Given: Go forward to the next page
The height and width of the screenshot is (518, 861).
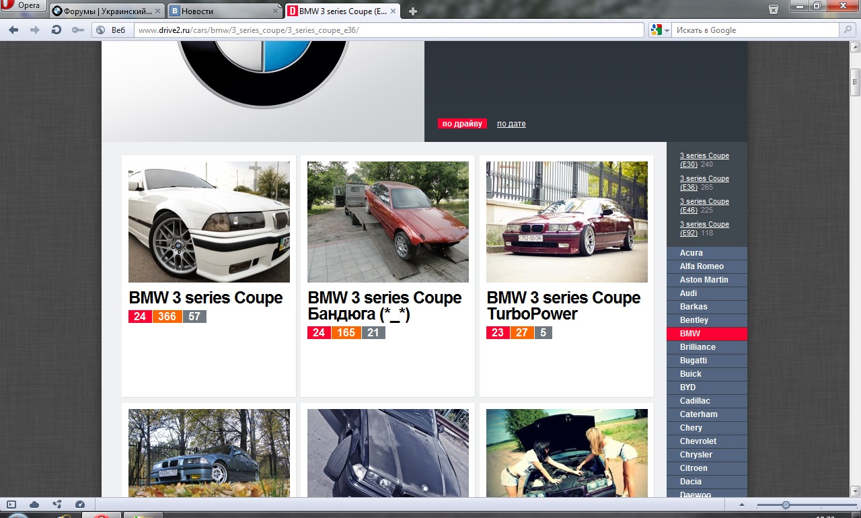Looking at the screenshot, I should point(35,30).
